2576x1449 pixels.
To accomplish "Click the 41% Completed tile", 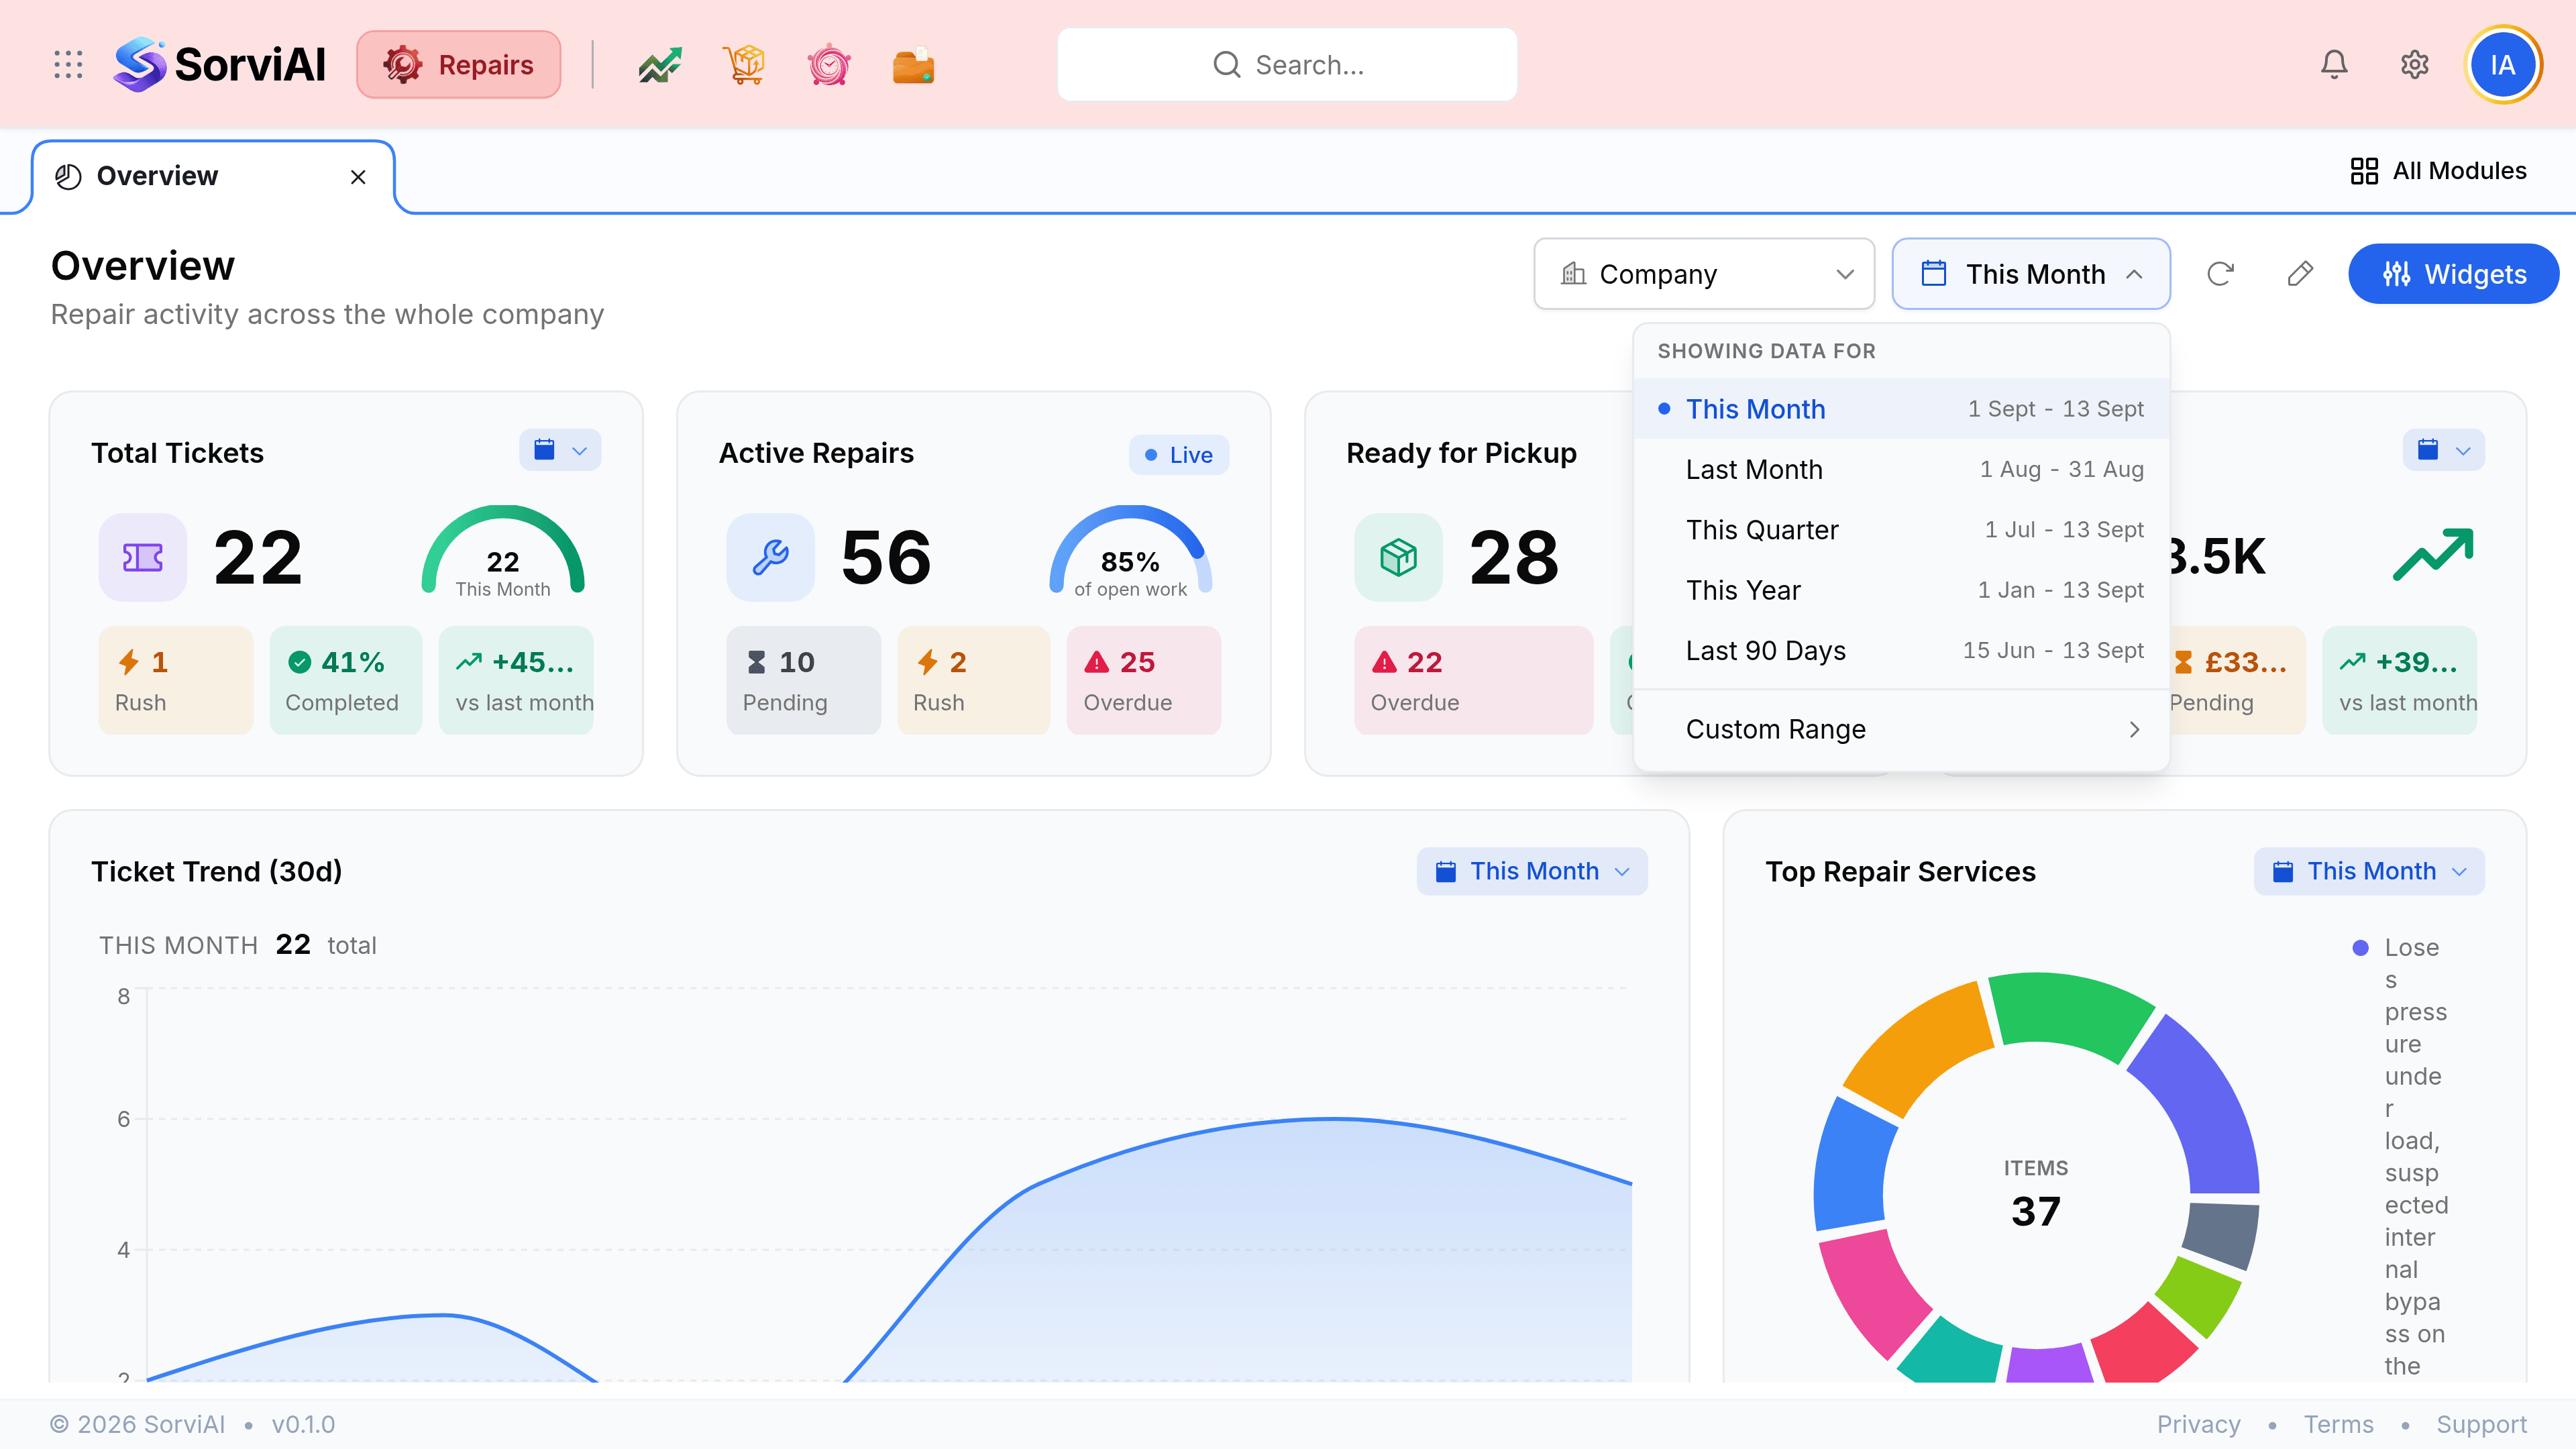I will pyautogui.click(x=346, y=680).
